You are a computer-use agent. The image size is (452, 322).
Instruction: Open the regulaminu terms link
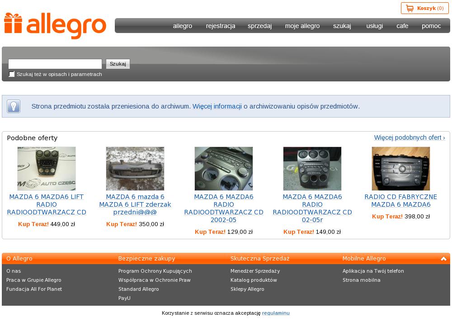(x=276, y=313)
